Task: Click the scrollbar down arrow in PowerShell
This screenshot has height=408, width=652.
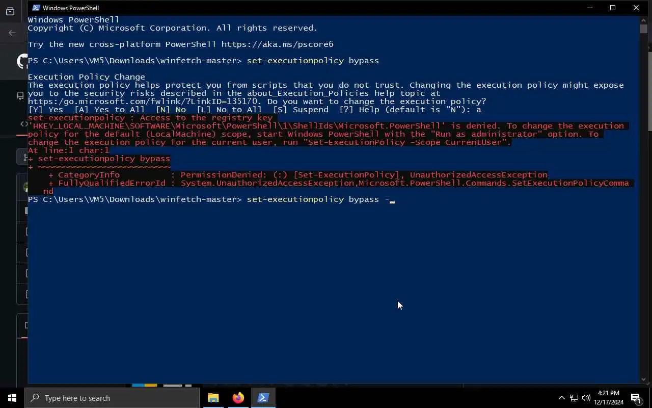Action: tap(643, 379)
